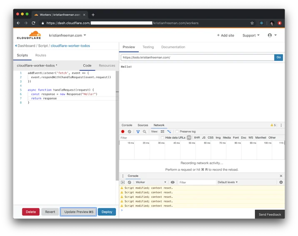
Task: Check Hide data URLs
Action: point(162,137)
